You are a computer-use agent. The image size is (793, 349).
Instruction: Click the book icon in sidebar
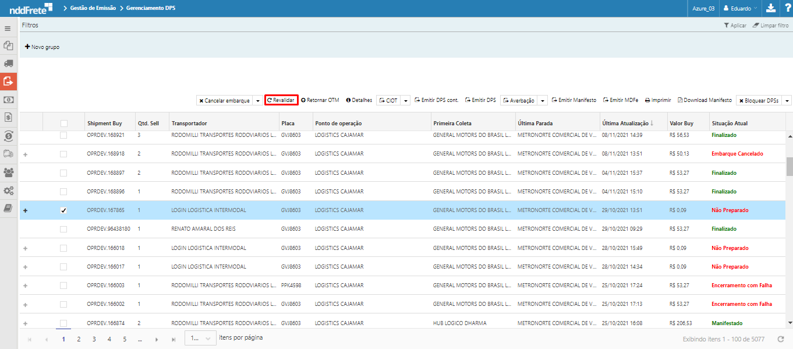(x=8, y=209)
